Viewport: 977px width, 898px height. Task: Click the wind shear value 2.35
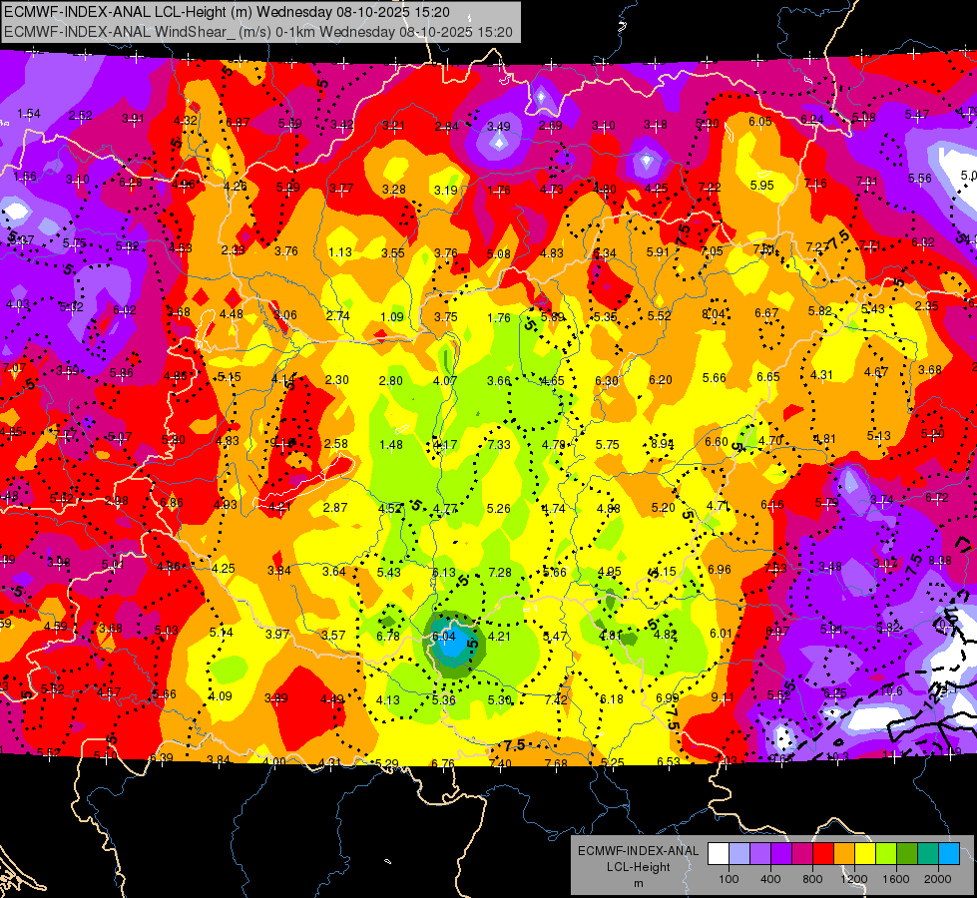(926, 306)
